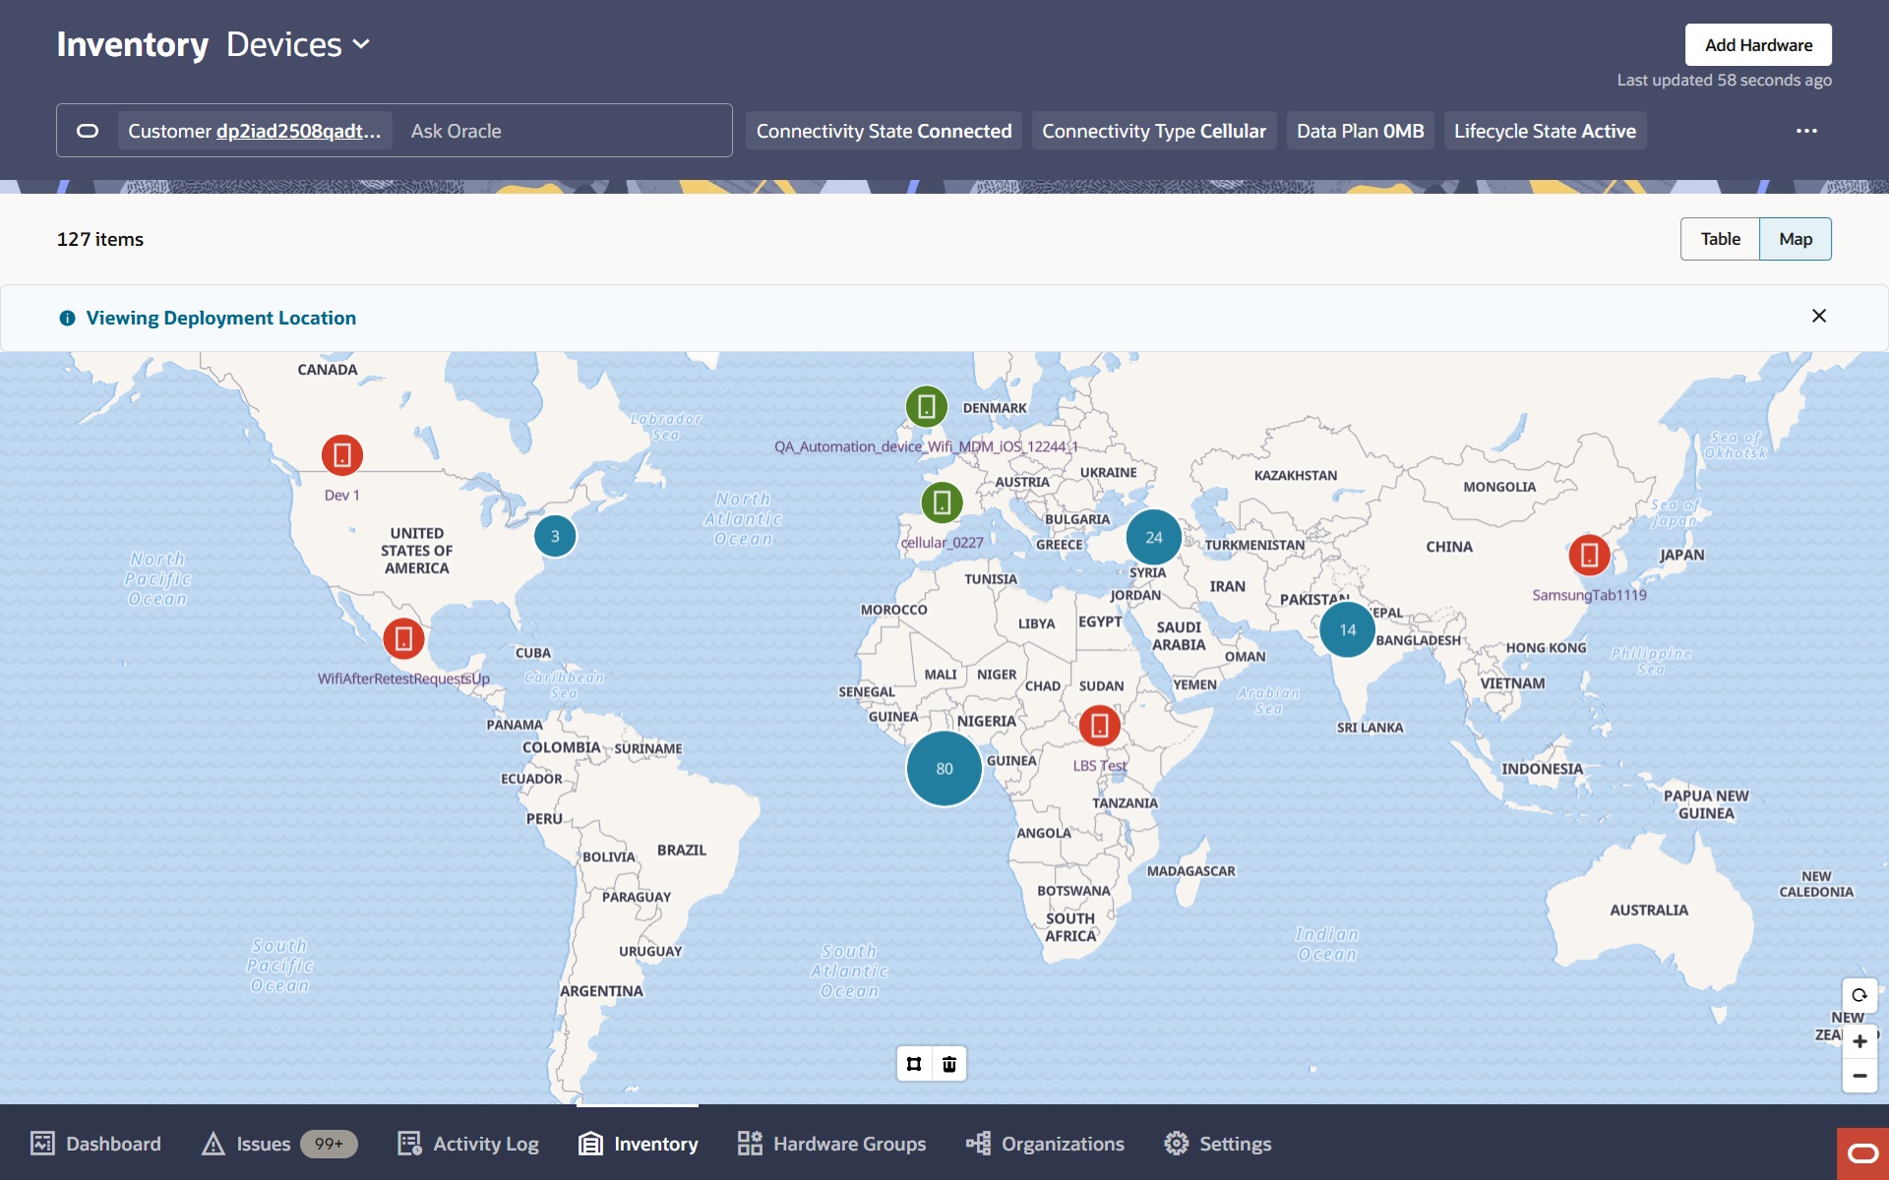
Task: Click the Oracle chat icon in bottom corner
Action: pyautogui.click(x=1862, y=1153)
